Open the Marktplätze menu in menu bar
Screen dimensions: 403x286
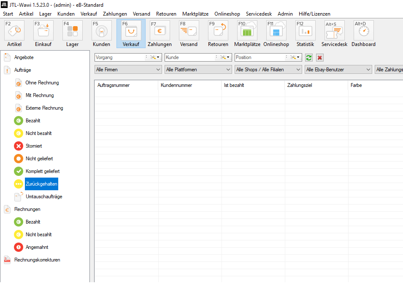click(x=195, y=14)
